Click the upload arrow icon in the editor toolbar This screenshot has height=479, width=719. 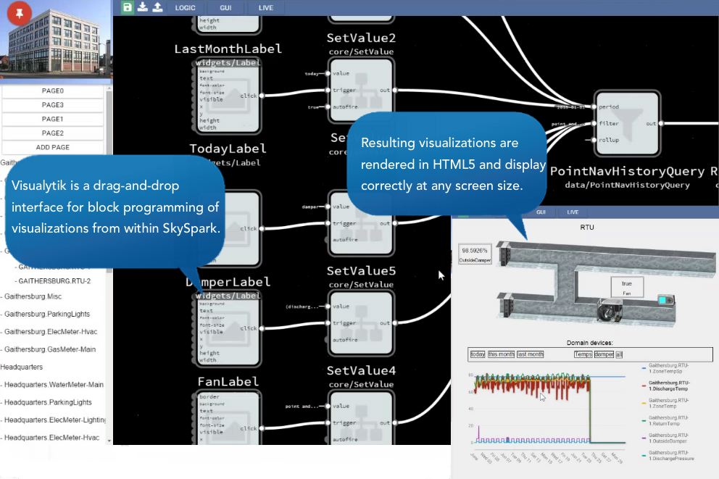pyautogui.click(x=157, y=7)
